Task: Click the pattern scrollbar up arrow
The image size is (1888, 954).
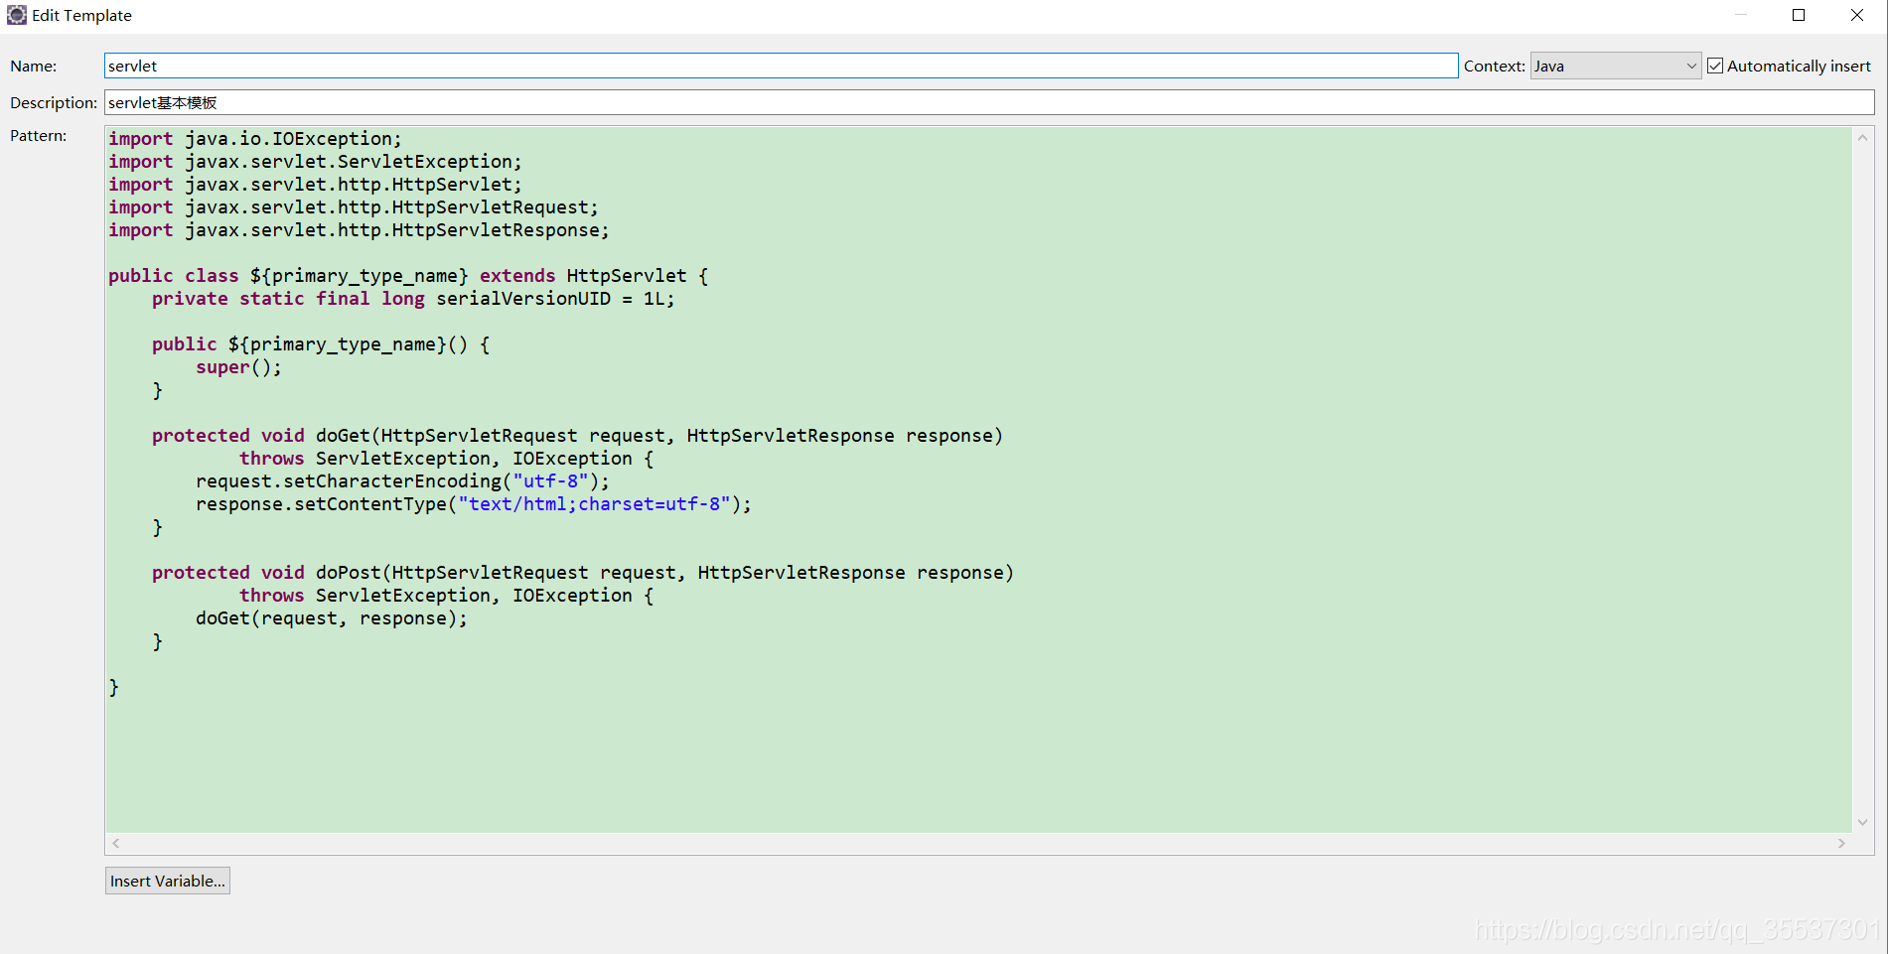Action: click(1862, 138)
